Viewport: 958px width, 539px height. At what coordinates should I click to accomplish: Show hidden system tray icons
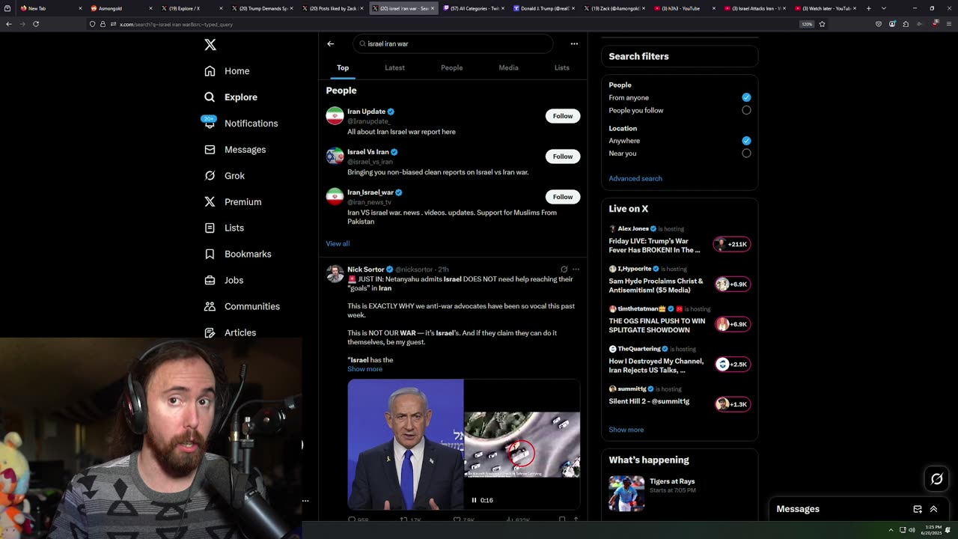coord(891,530)
